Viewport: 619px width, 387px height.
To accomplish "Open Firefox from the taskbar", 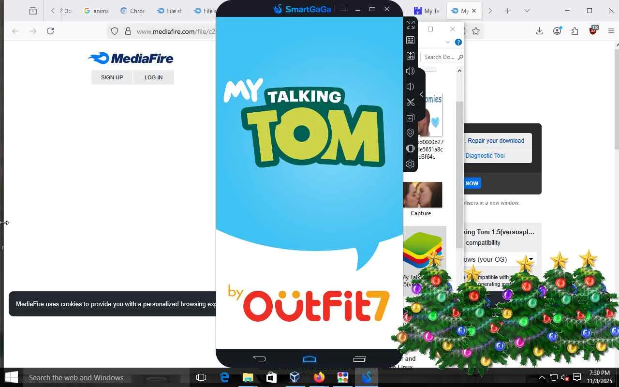I will (319, 377).
